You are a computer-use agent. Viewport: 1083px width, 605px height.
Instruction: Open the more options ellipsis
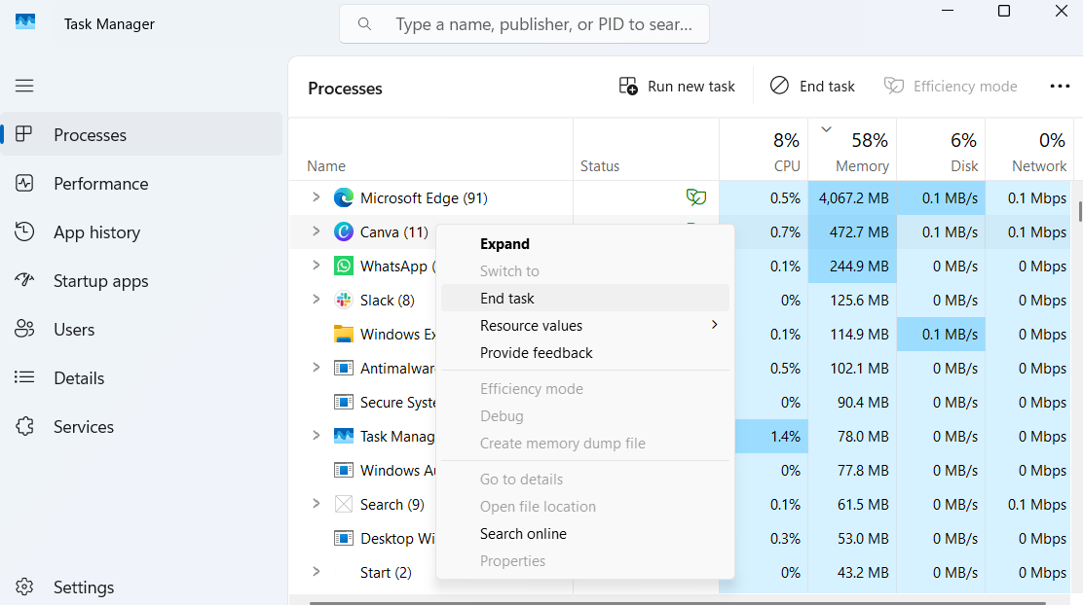tap(1060, 87)
